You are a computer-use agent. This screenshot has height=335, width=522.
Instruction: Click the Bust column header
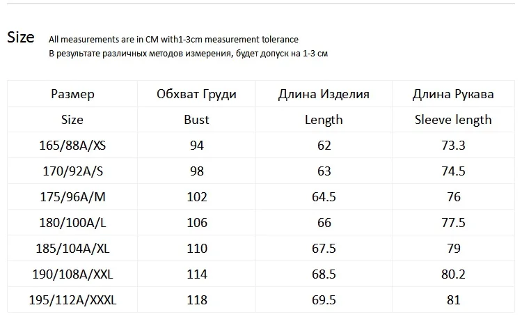pyautogui.click(x=196, y=120)
